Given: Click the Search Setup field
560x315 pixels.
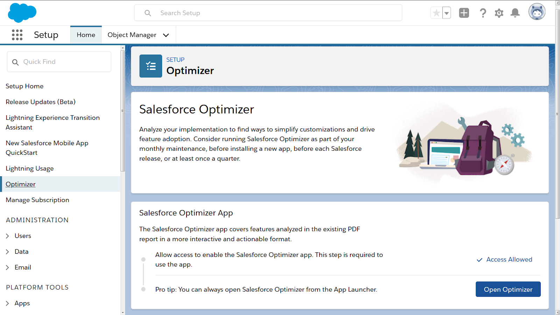Looking at the screenshot, I should (268, 13).
